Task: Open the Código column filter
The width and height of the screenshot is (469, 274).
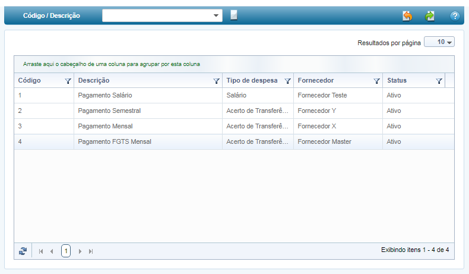Action: pyautogui.click(x=68, y=81)
